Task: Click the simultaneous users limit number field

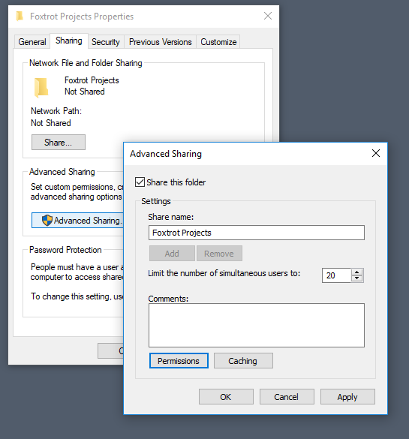Action: click(x=337, y=275)
